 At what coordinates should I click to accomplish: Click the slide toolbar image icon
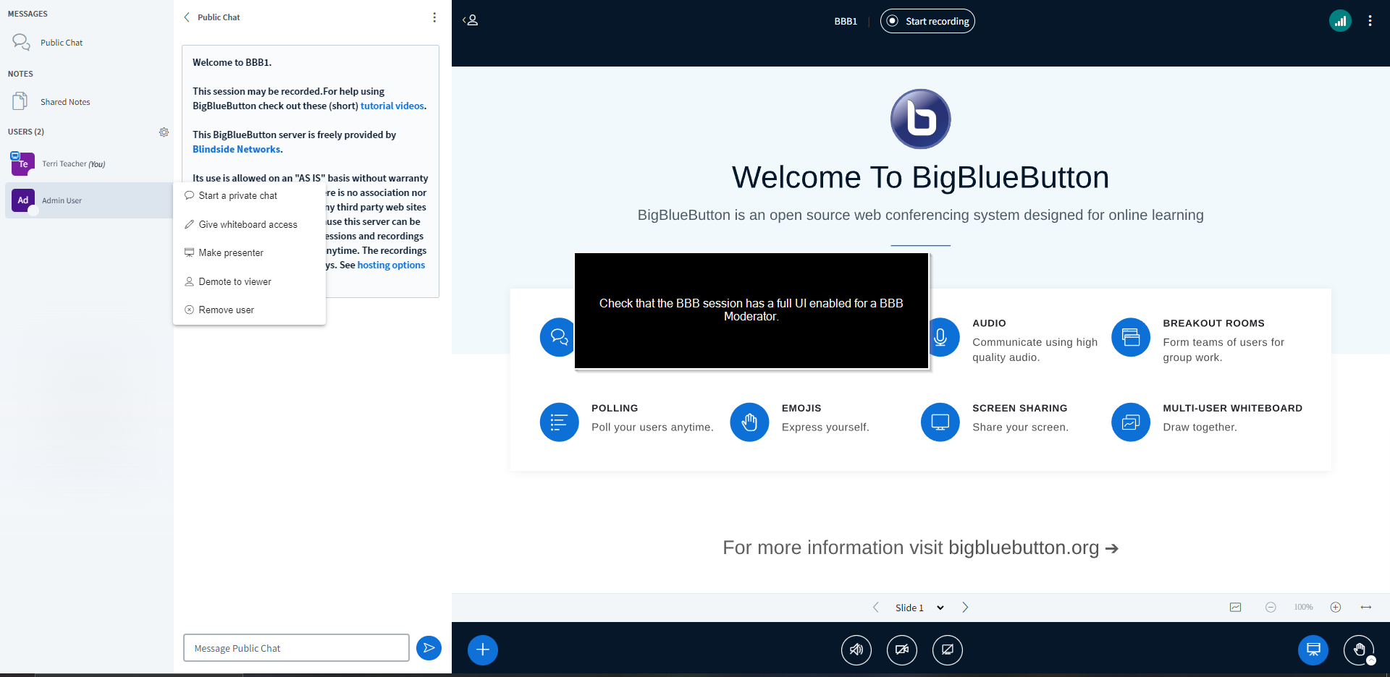[x=1236, y=608]
